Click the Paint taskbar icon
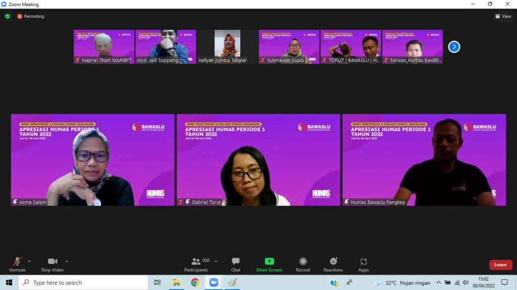Viewport: 517px width, 290px height. 232,282
